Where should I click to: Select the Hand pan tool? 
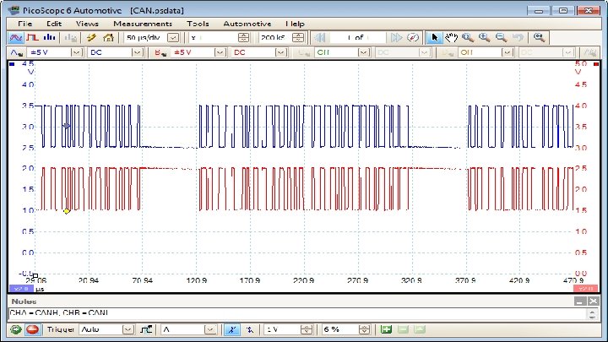coord(452,38)
